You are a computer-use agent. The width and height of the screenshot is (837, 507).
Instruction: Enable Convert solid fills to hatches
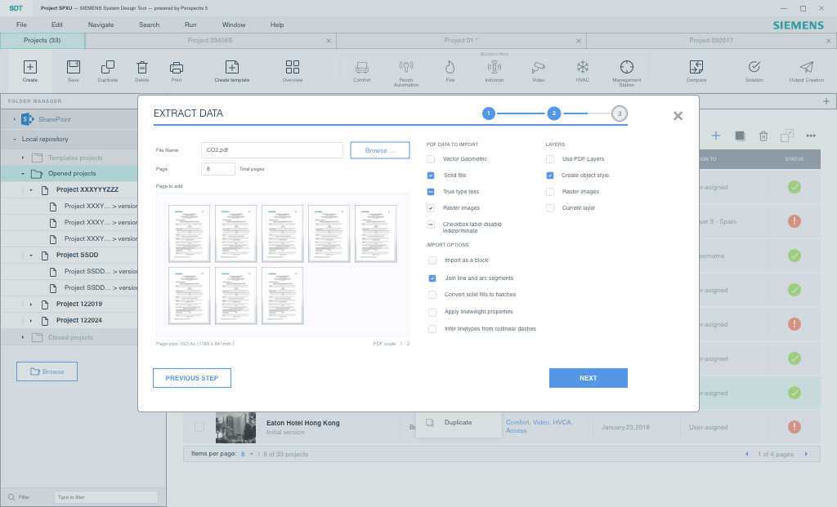pos(432,295)
